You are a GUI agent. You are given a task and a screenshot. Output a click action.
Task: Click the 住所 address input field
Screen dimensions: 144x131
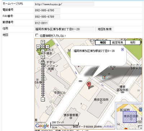coord(64,29)
